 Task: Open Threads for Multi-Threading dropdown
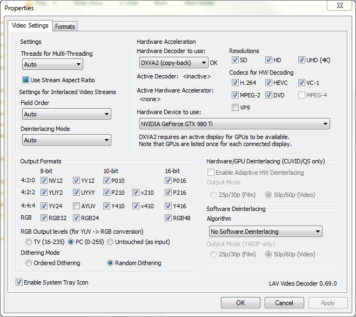(x=52, y=64)
